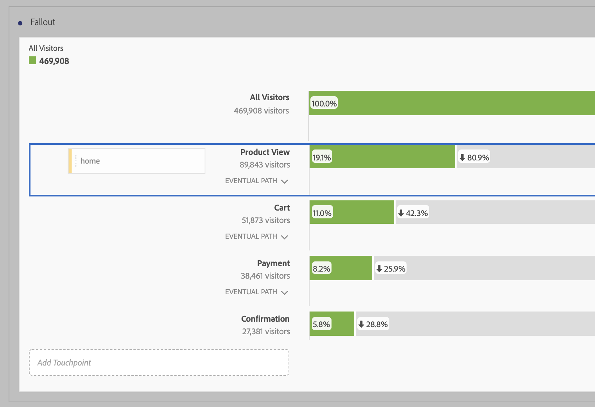The height and width of the screenshot is (407, 595).
Task: Click the down arrow icon beside 80.9%
Action: coord(462,157)
